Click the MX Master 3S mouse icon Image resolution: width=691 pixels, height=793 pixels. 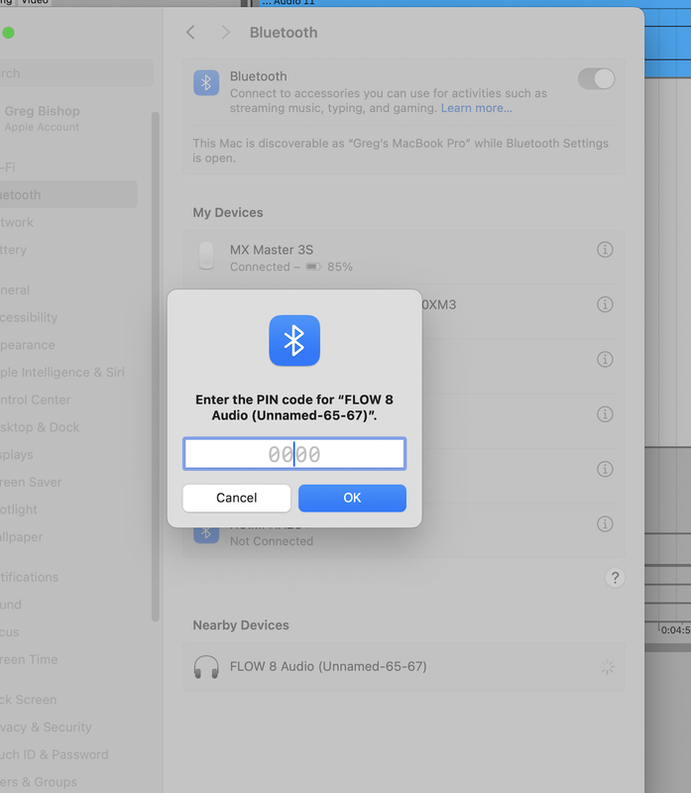206,256
